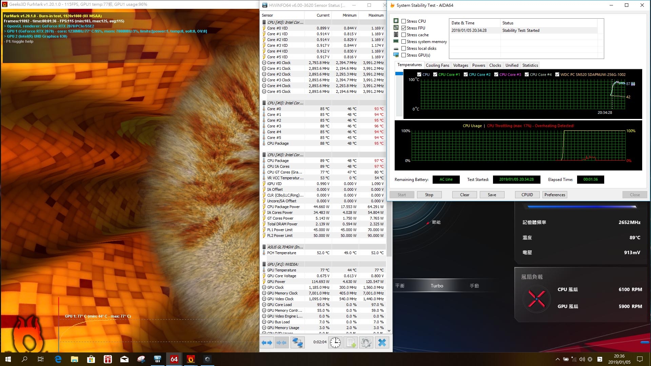The height and width of the screenshot is (366, 651).
Task: Reset the HWiNFO clock timer icon
Action: coord(335,343)
